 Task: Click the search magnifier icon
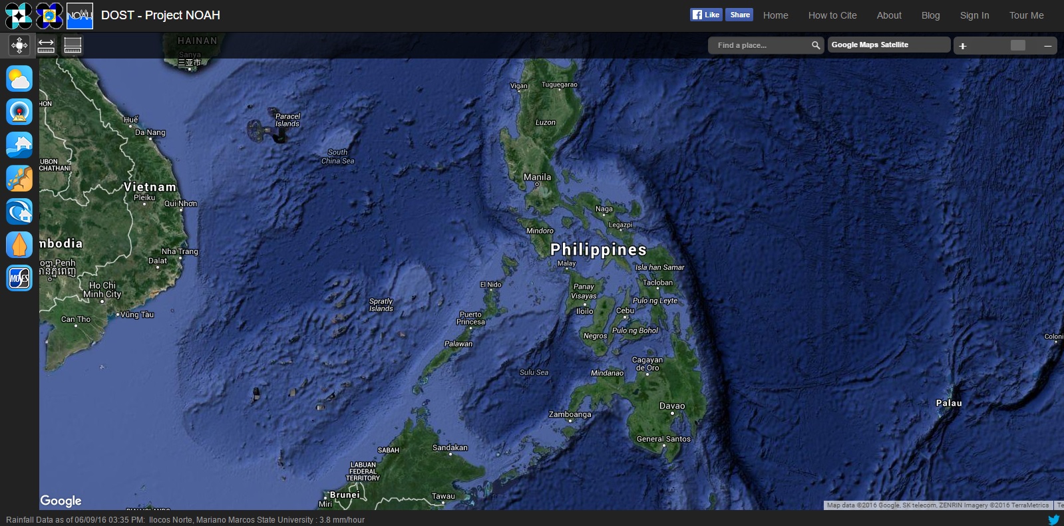[816, 45]
